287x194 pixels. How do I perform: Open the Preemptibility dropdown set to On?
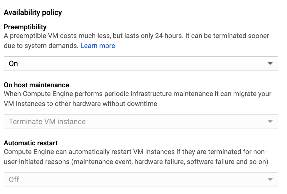(140, 64)
